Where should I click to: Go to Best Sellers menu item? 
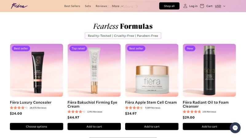click(72, 6)
